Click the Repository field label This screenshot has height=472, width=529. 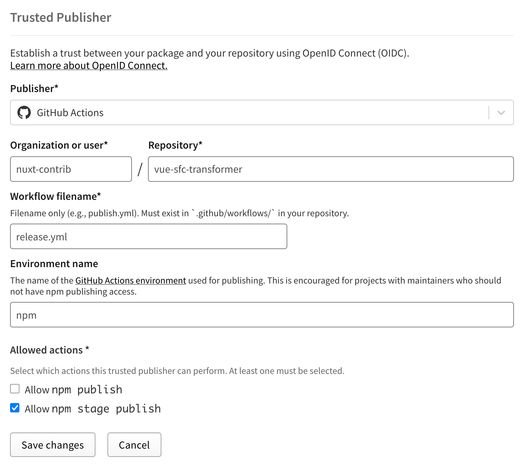point(175,145)
